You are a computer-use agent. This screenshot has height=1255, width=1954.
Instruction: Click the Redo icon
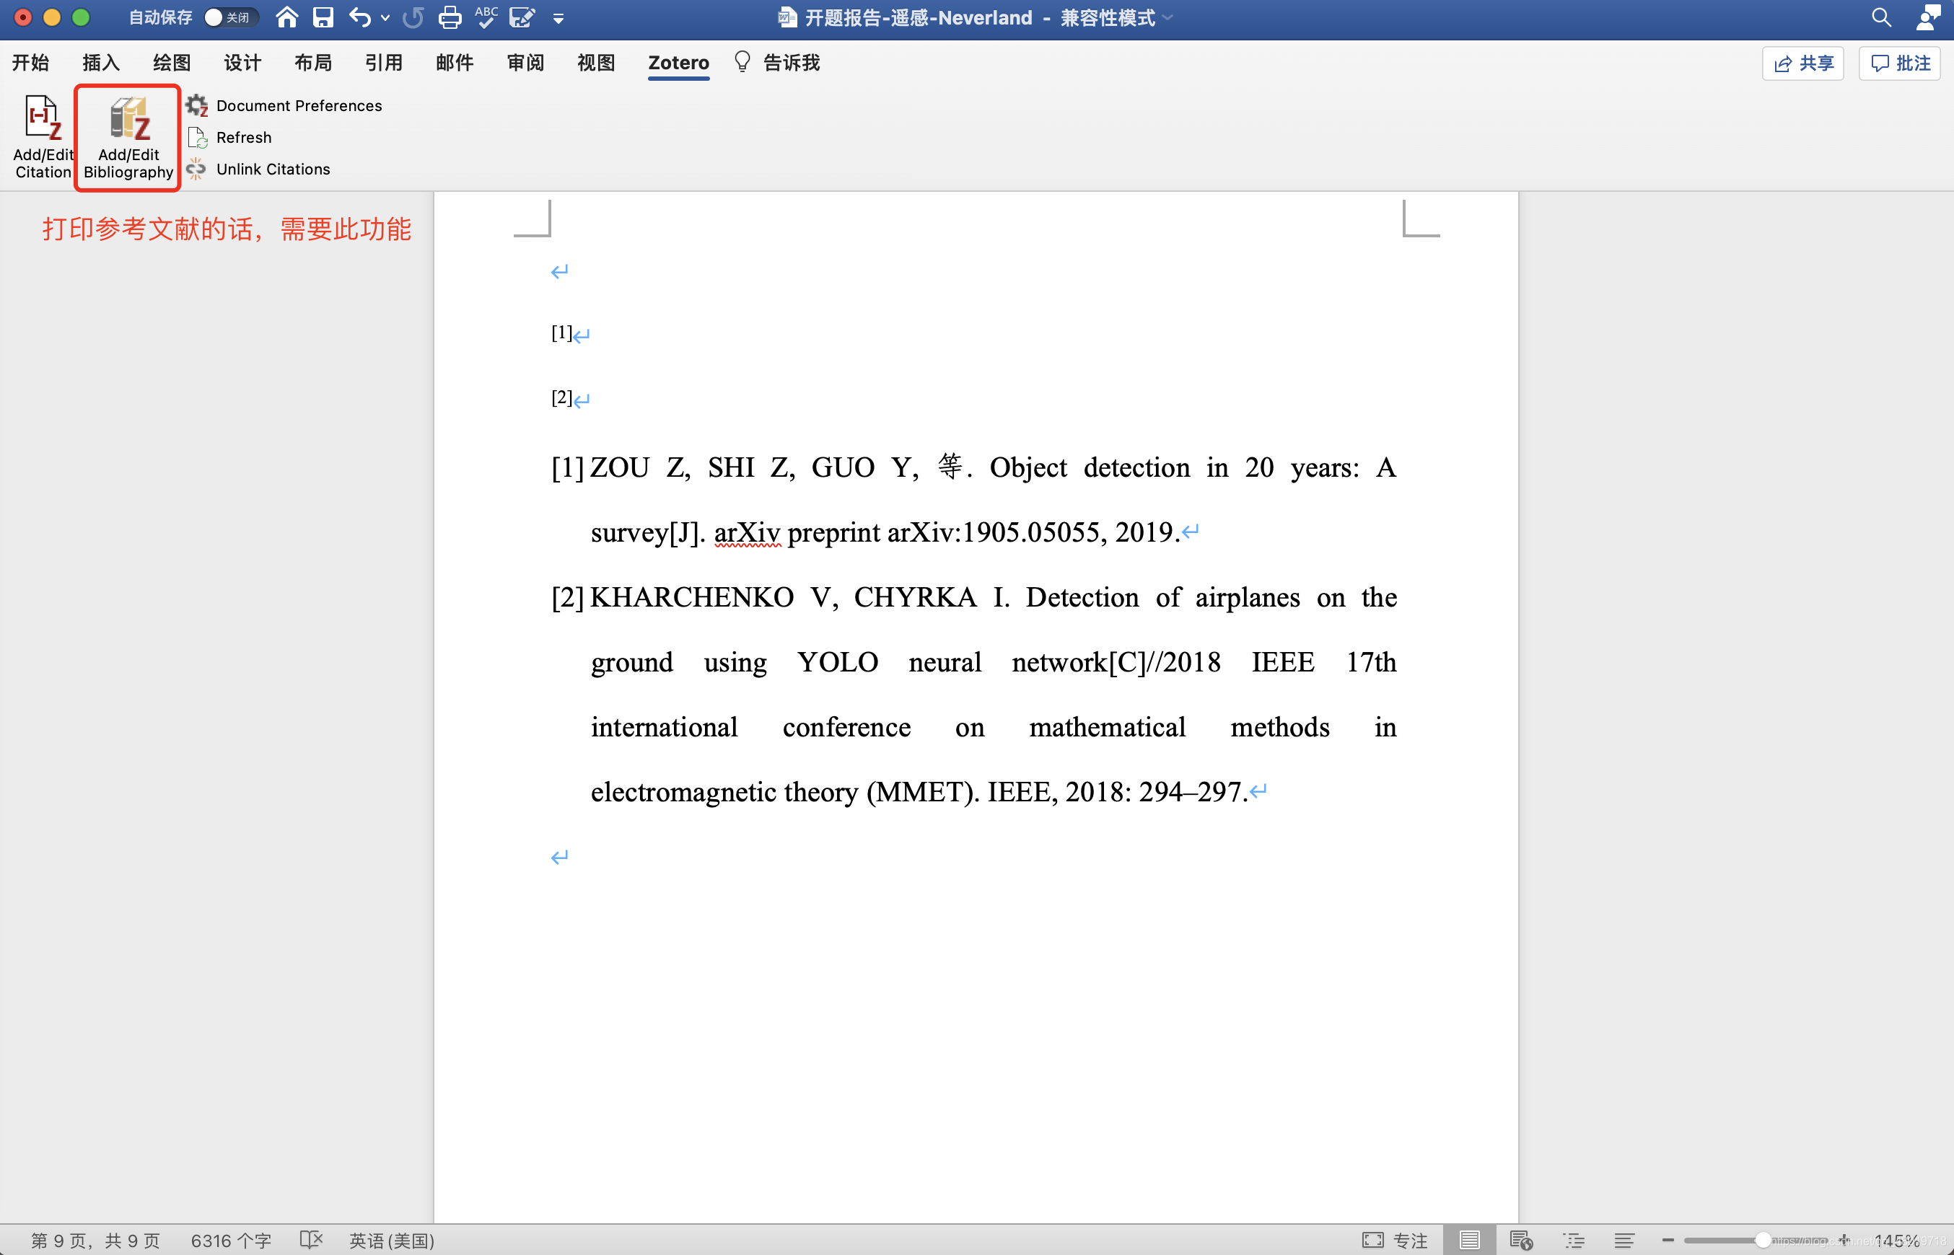coord(413,17)
